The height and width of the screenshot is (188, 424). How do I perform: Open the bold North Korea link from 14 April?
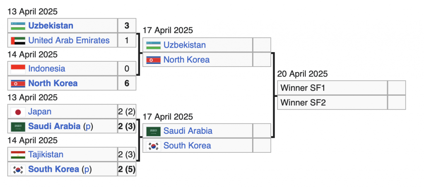click(x=53, y=84)
